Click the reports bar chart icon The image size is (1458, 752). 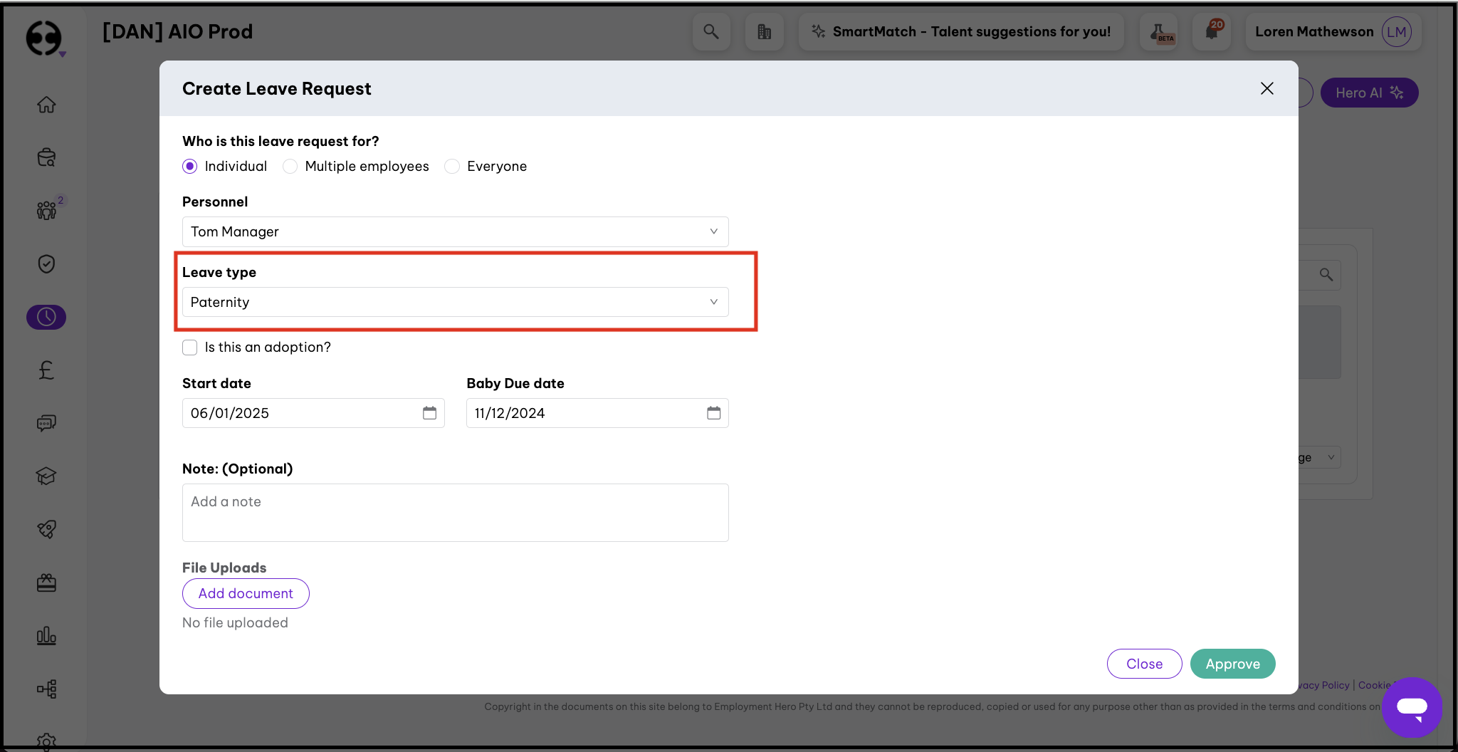(x=46, y=636)
